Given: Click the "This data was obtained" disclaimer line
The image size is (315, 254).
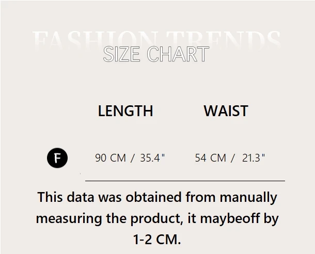Looking at the screenshot, I should 157,197.
